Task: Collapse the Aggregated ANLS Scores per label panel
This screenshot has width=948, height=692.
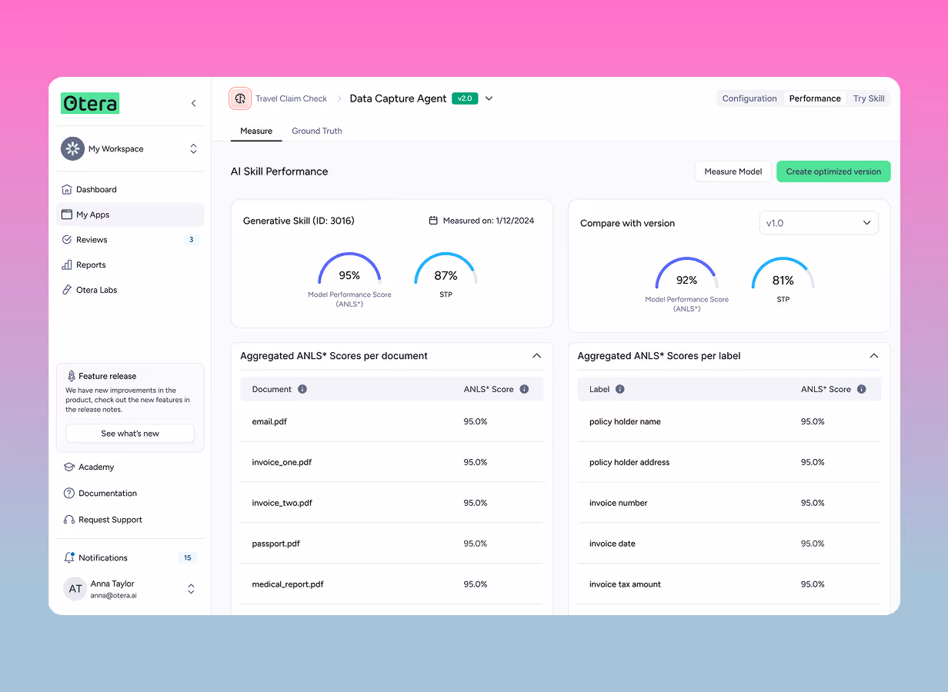Action: tap(873, 356)
